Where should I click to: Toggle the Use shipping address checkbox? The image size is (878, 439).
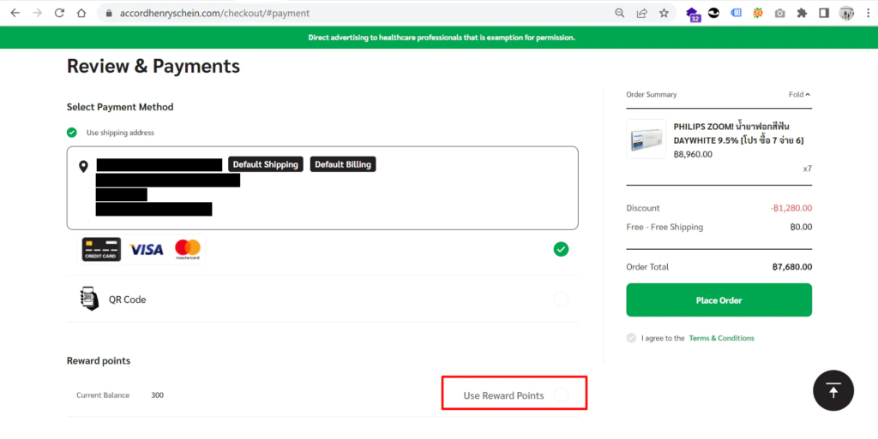[x=72, y=133]
